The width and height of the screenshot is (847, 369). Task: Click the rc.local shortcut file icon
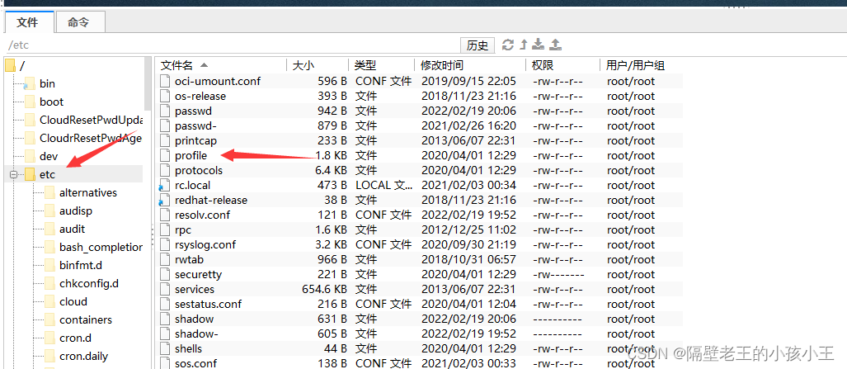click(164, 185)
